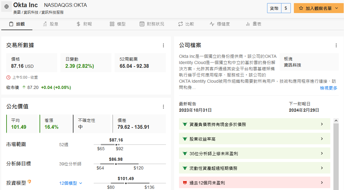
Task: Go to the 比較 tab
Action: coord(186,24)
